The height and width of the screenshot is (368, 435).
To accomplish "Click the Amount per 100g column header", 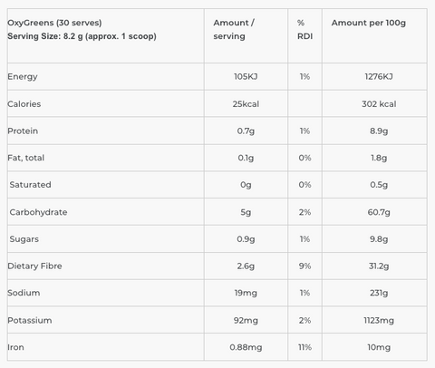I will point(369,23).
